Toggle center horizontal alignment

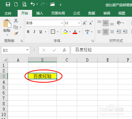(x=106, y=32)
